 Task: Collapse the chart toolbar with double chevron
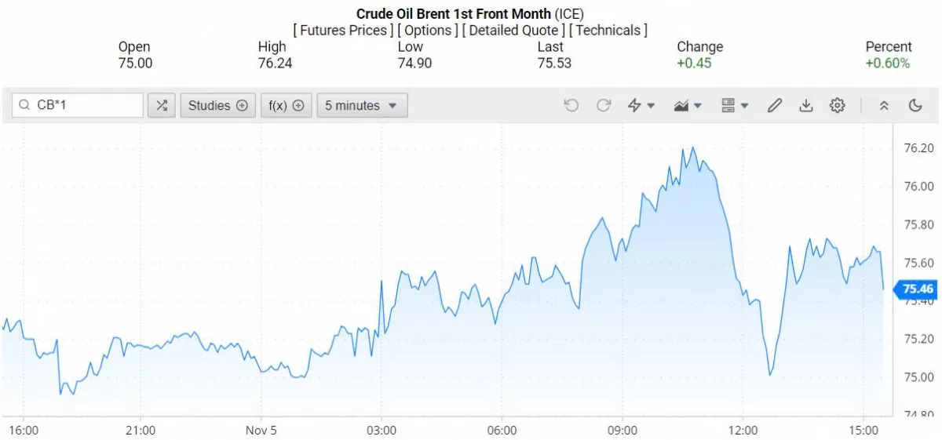[884, 106]
